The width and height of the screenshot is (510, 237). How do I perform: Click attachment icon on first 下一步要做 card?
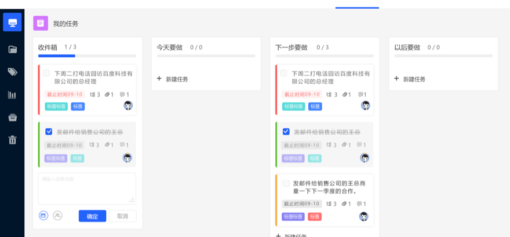[345, 95]
